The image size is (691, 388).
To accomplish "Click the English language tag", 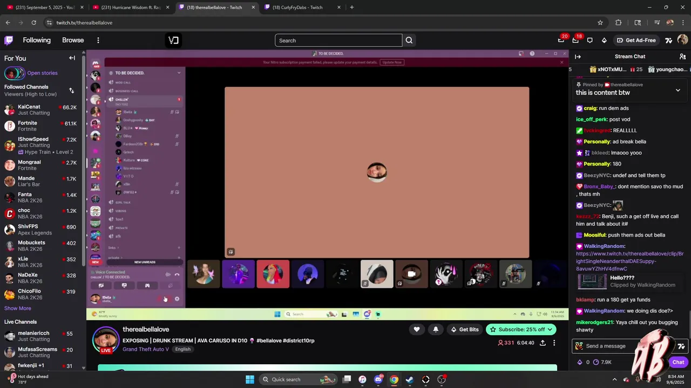I will coord(182,349).
